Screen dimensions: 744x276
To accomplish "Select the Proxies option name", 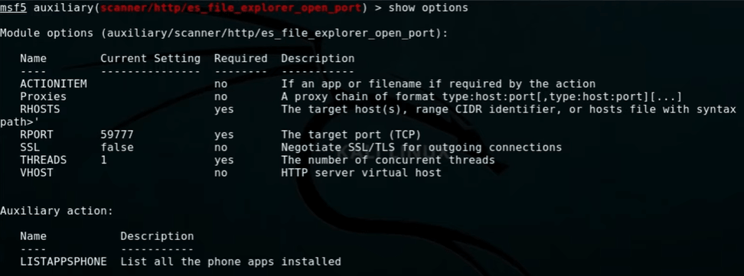I will (43, 97).
